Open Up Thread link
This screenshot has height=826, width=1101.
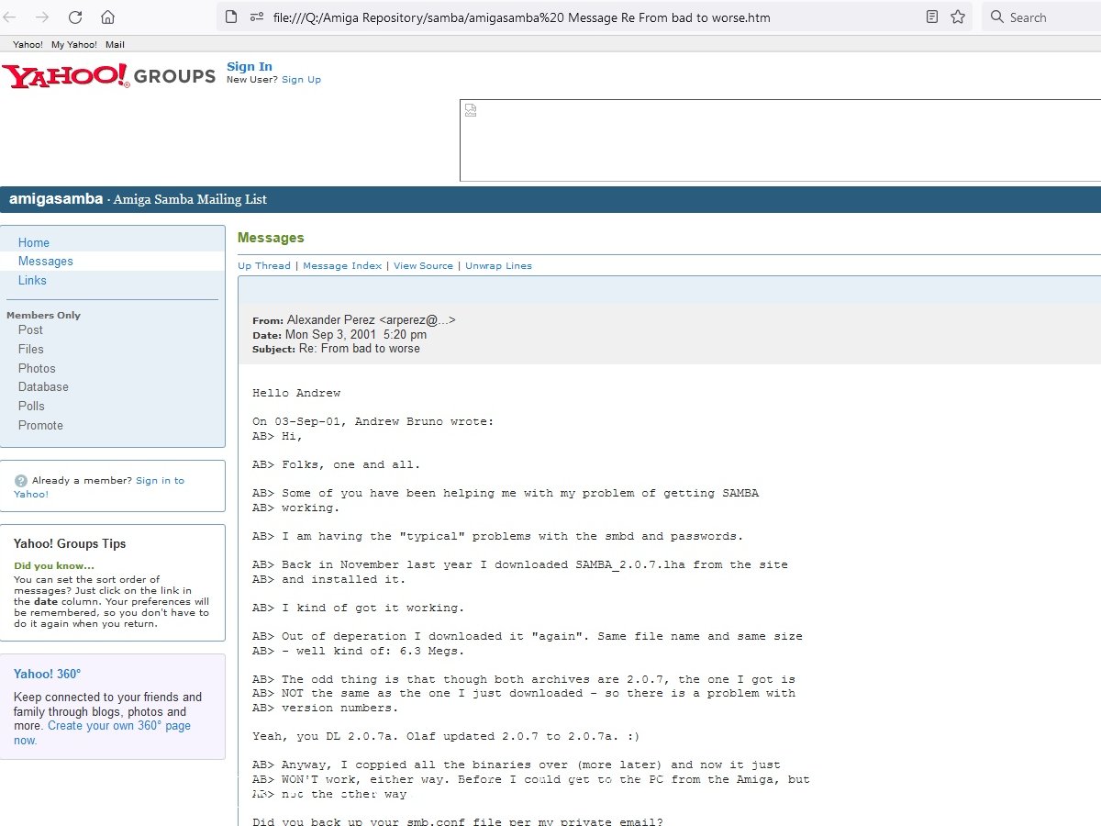[x=264, y=266]
